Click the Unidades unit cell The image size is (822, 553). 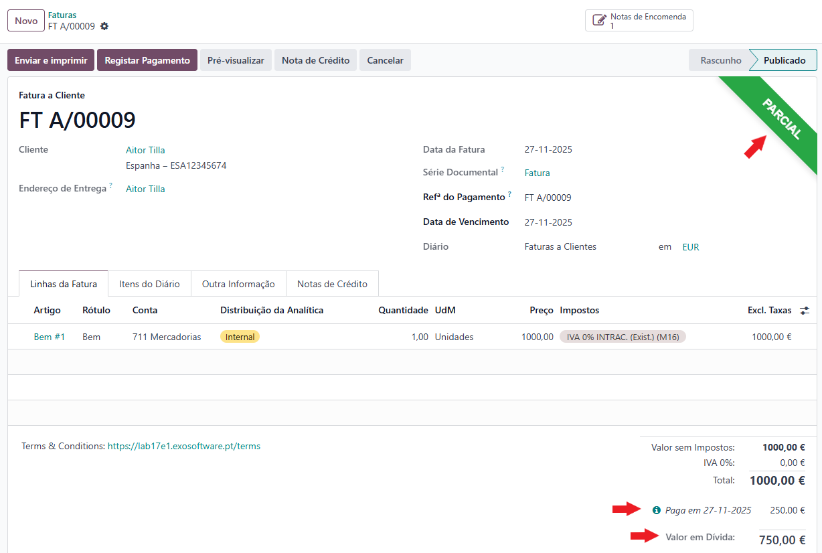point(455,337)
